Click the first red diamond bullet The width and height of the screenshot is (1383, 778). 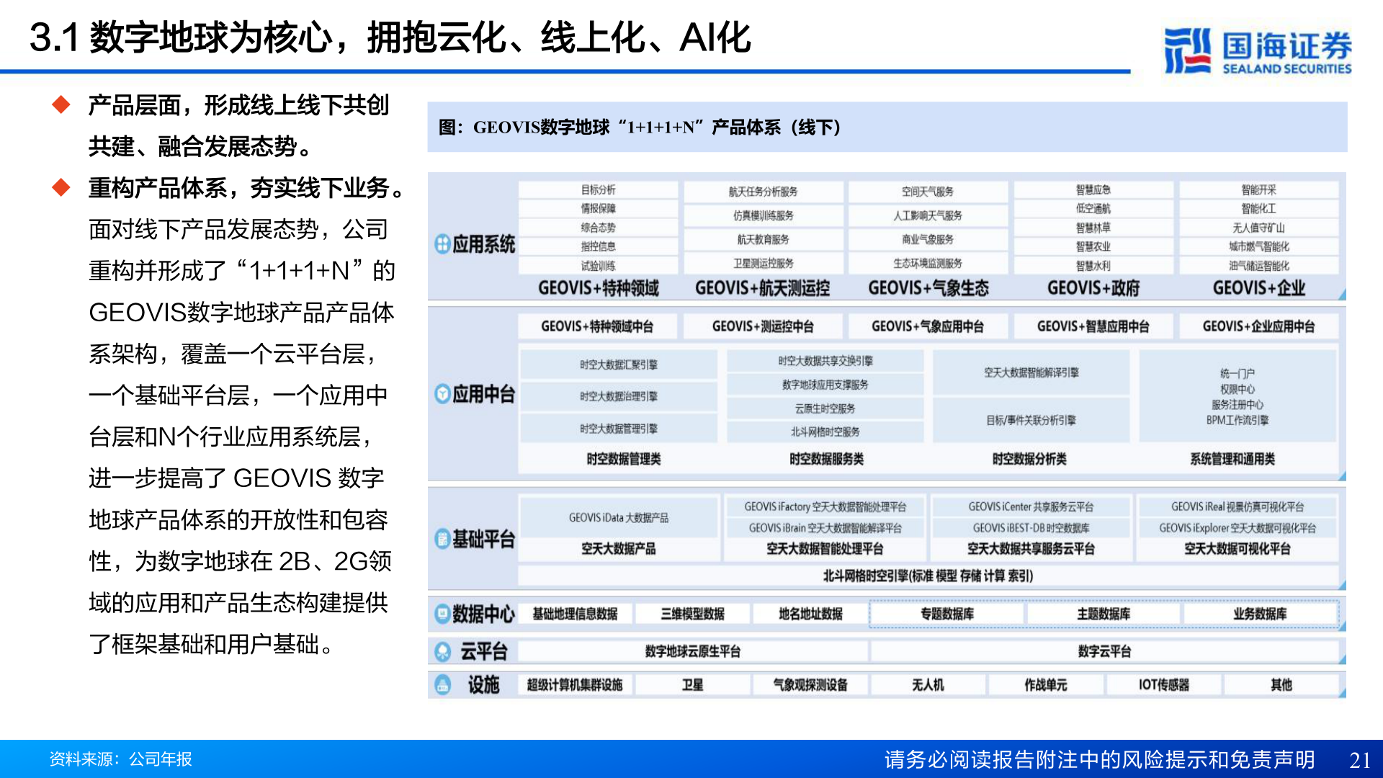coord(61,105)
